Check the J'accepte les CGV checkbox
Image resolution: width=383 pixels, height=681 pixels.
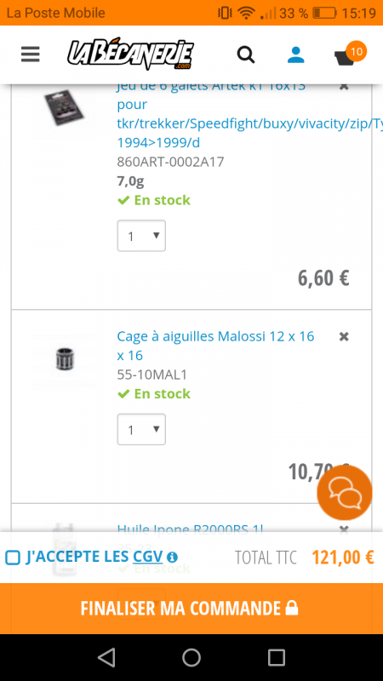[13, 558]
